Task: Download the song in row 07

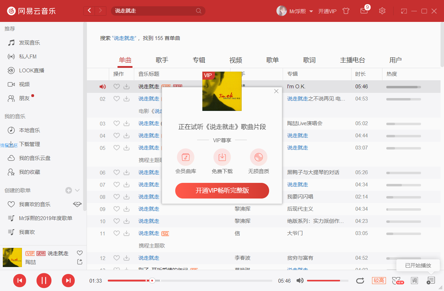Action: (127, 185)
